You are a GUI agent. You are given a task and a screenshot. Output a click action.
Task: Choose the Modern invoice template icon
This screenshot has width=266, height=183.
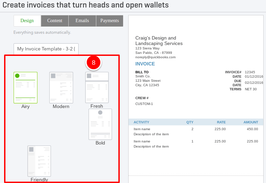(61, 88)
